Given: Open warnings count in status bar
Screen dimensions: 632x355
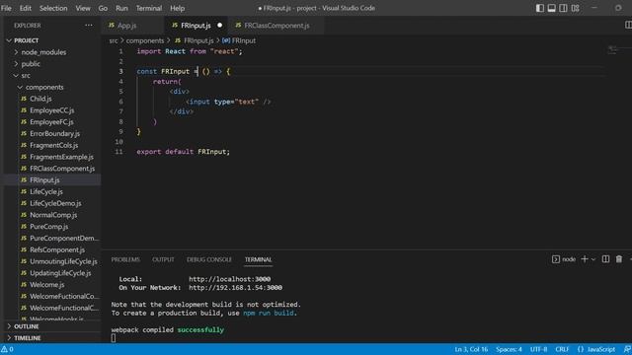Looking at the screenshot, I should [x=7, y=349].
